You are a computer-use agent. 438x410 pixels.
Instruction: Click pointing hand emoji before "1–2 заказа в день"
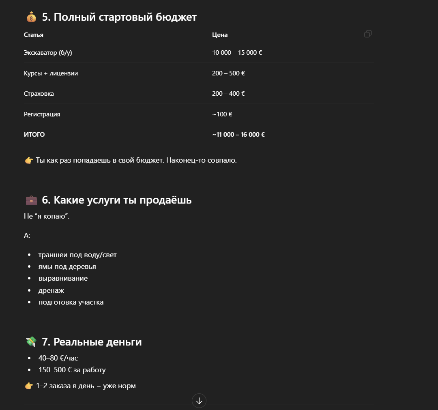[29, 386]
